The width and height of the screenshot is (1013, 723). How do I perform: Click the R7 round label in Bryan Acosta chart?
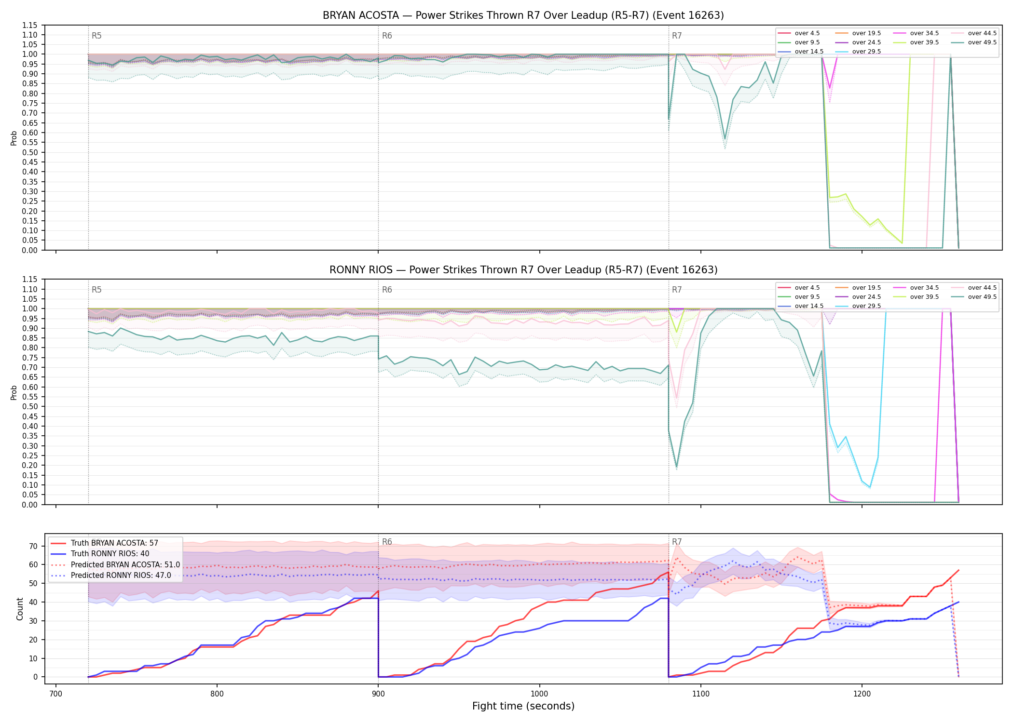[677, 36]
